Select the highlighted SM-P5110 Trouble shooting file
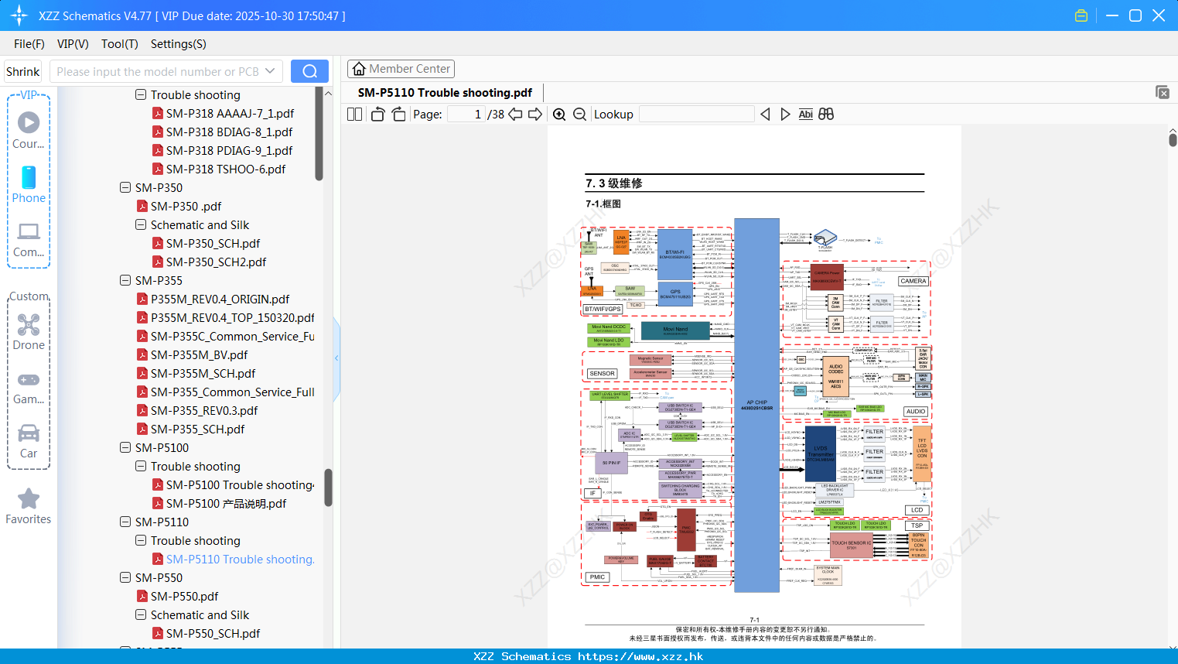Viewport: 1178px width, 664px height. 240,559
